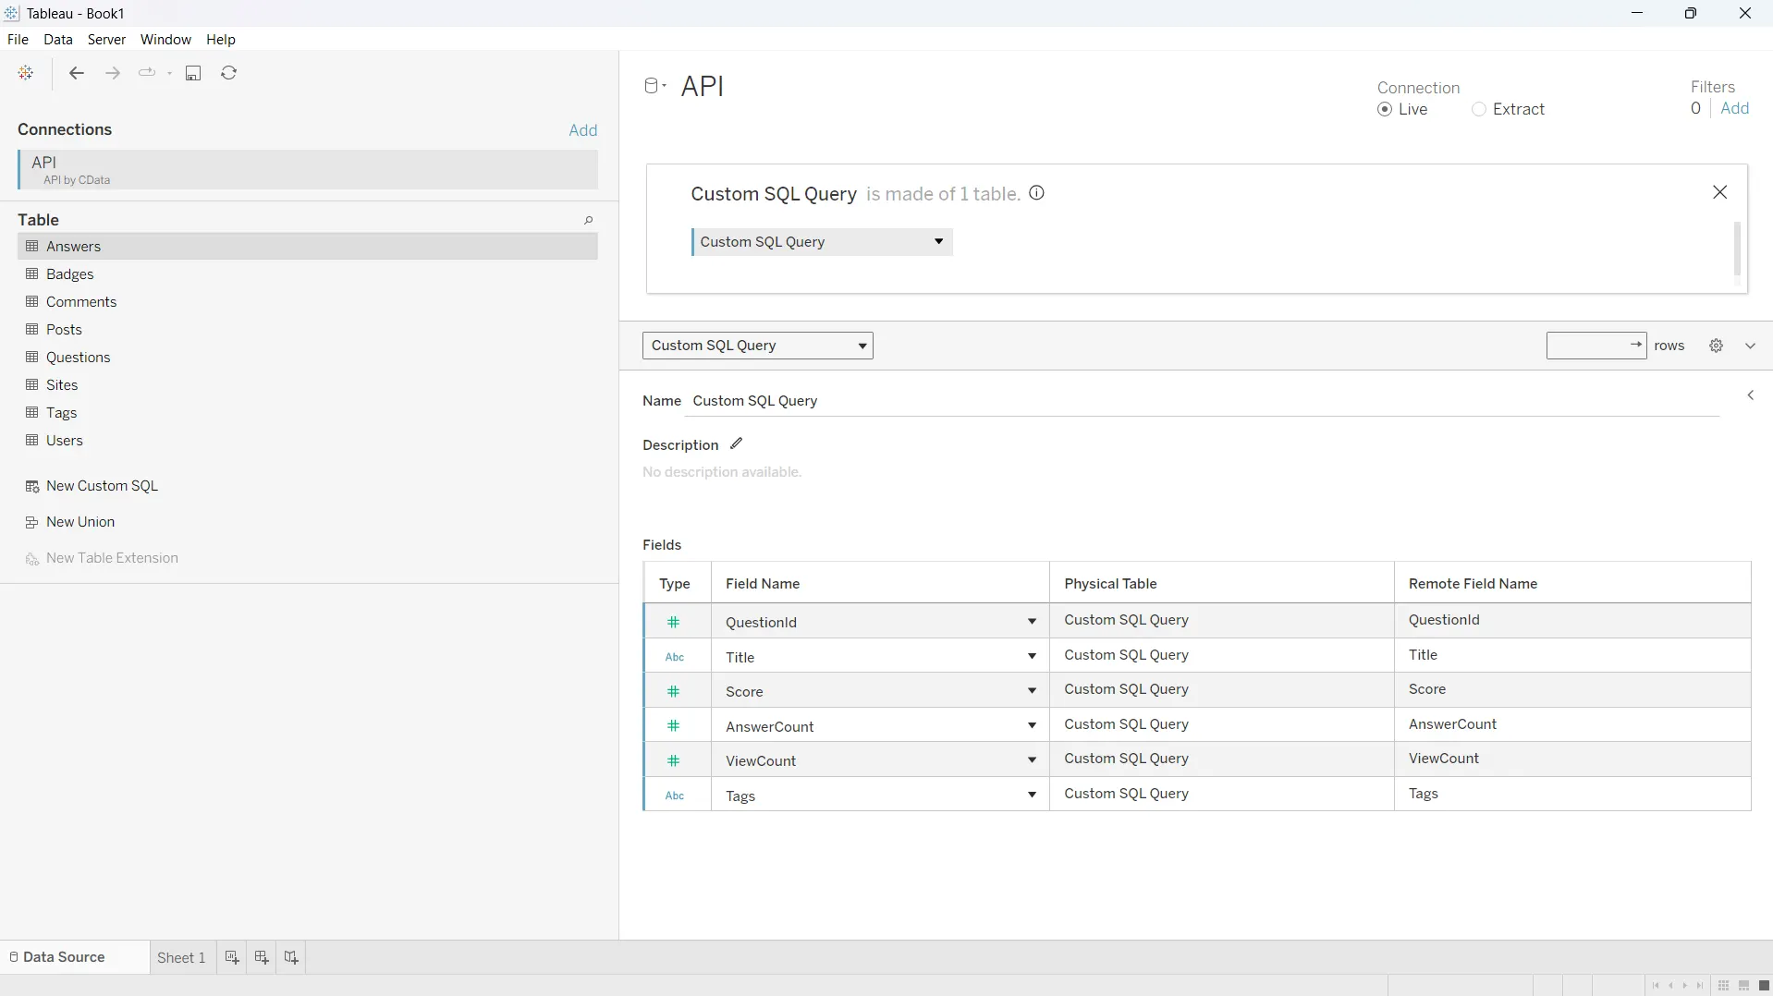Open the Help menu
Viewport: 1773px width, 996px height.
tap(221, 40)
